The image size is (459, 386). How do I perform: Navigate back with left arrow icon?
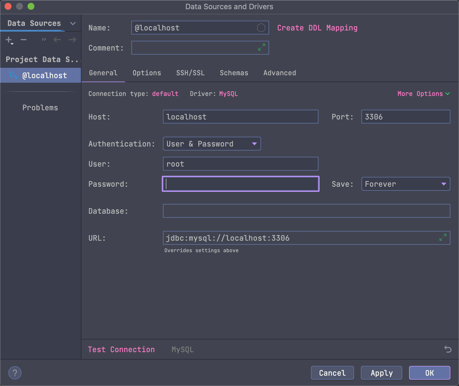[57, 40]
